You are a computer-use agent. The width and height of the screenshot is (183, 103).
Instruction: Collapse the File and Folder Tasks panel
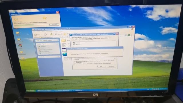(x=57, y=40)
